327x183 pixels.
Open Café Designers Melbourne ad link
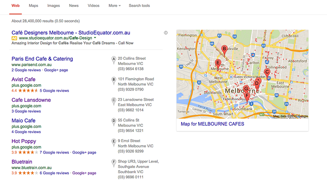point(71,33)
